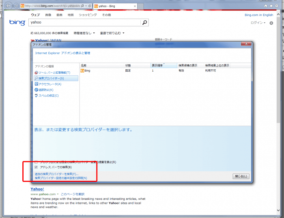
Task: Open a new blank tab
Action: (x=141, y=6)
